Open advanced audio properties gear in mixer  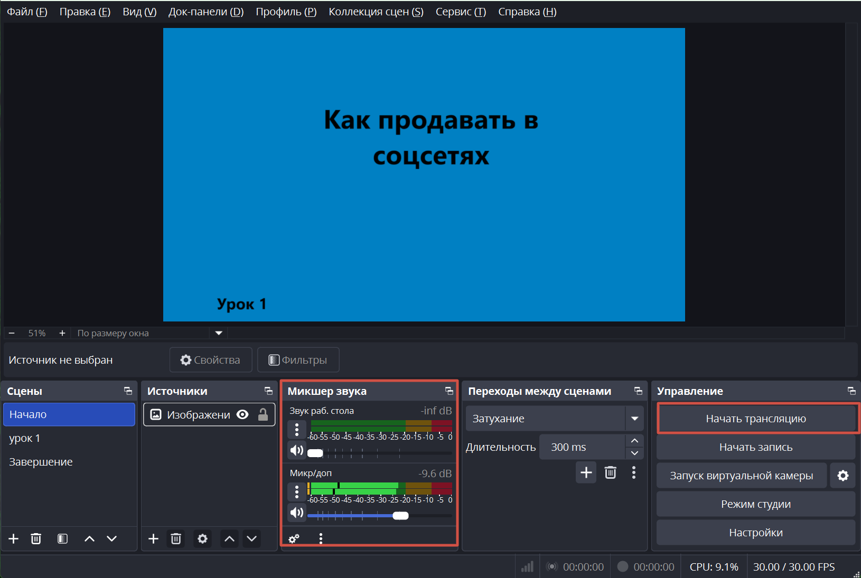(x=294, y=538)
